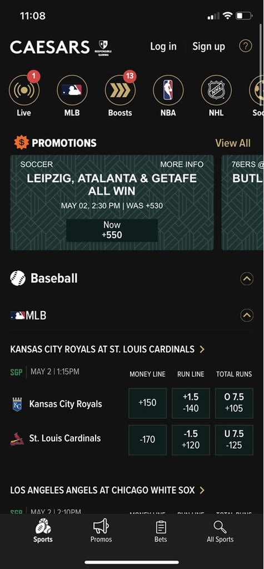Tap the Responsible Gaming badge
The image size is (264, 569).
[x=103, y=48]
